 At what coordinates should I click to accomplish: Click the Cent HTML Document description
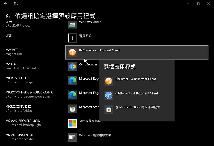[21, 68]
